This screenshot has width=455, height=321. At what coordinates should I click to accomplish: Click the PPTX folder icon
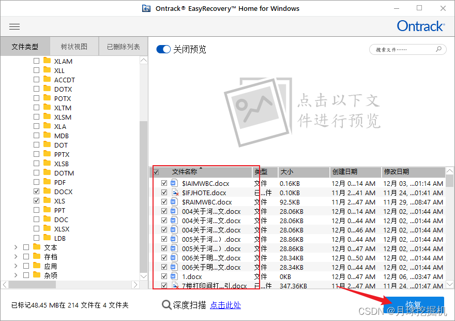(47, 154)
